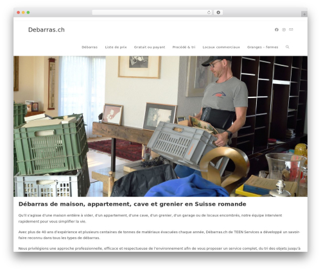The width and height of the screenshot is (321, 271).
Task: Add a new browser tab
Action: 304,14
